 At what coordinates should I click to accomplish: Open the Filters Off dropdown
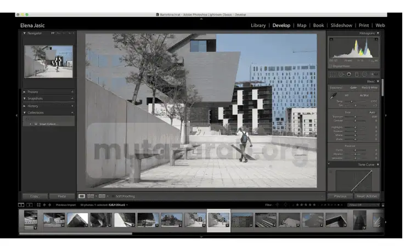[362, 204]
